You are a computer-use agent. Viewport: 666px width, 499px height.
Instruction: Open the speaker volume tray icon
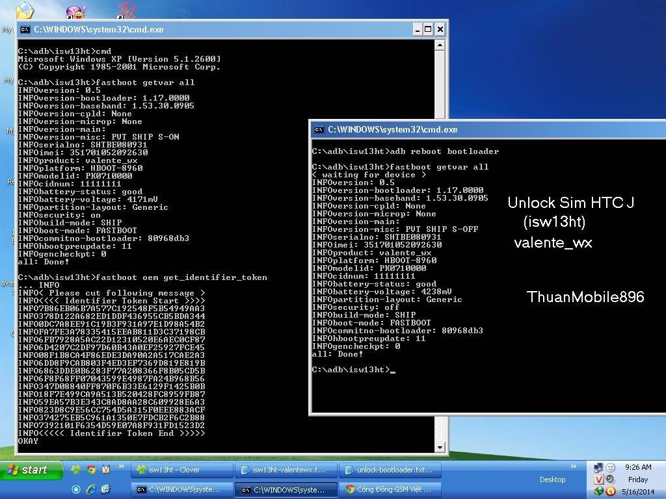coord(611,480)
